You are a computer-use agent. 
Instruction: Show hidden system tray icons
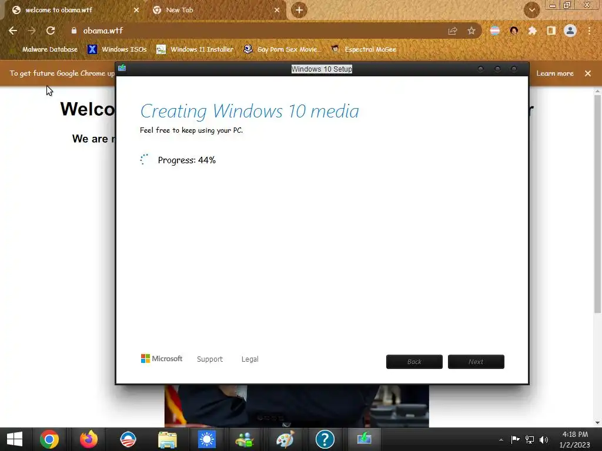point(501,440)
